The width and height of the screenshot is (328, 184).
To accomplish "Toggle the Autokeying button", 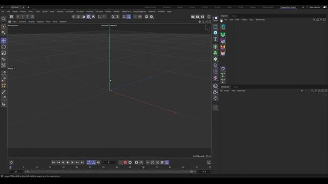I will [x=130, y=163].
